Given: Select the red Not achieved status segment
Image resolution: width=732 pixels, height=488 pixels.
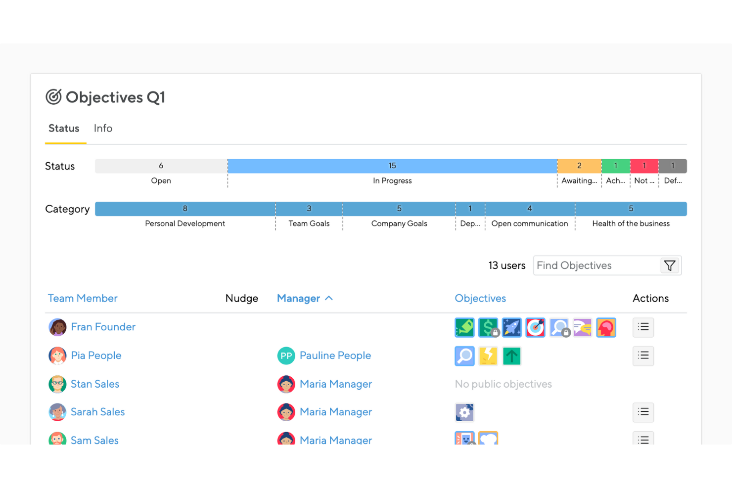Looking at the screenshot, I should [x=644, y=166].
